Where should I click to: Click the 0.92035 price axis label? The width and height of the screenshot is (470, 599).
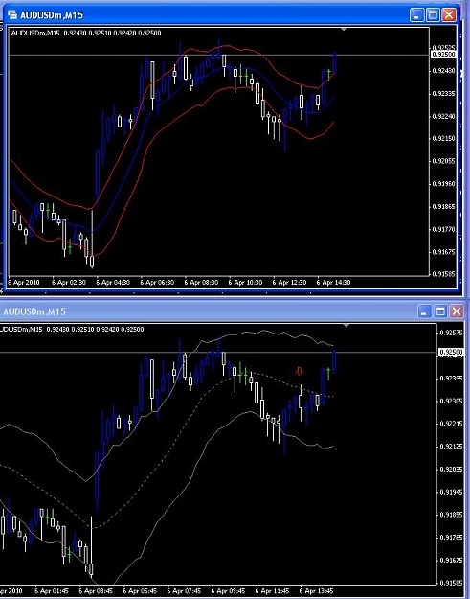[x=451, y=469]
